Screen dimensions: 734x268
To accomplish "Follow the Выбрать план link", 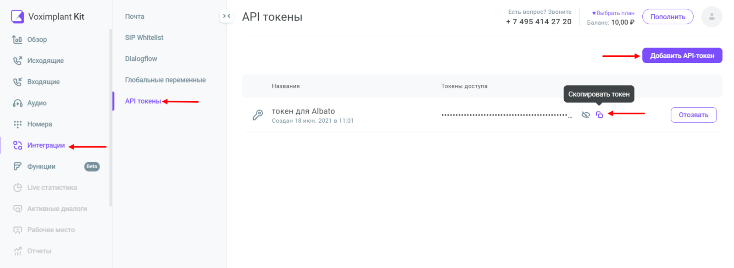I will (x=613, y=13).
